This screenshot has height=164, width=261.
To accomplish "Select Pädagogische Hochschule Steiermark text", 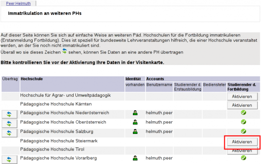I will (59, 141).
